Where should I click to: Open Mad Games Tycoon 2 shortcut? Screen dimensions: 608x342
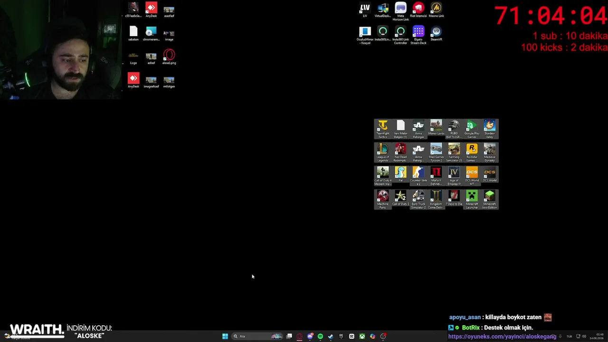436,153
